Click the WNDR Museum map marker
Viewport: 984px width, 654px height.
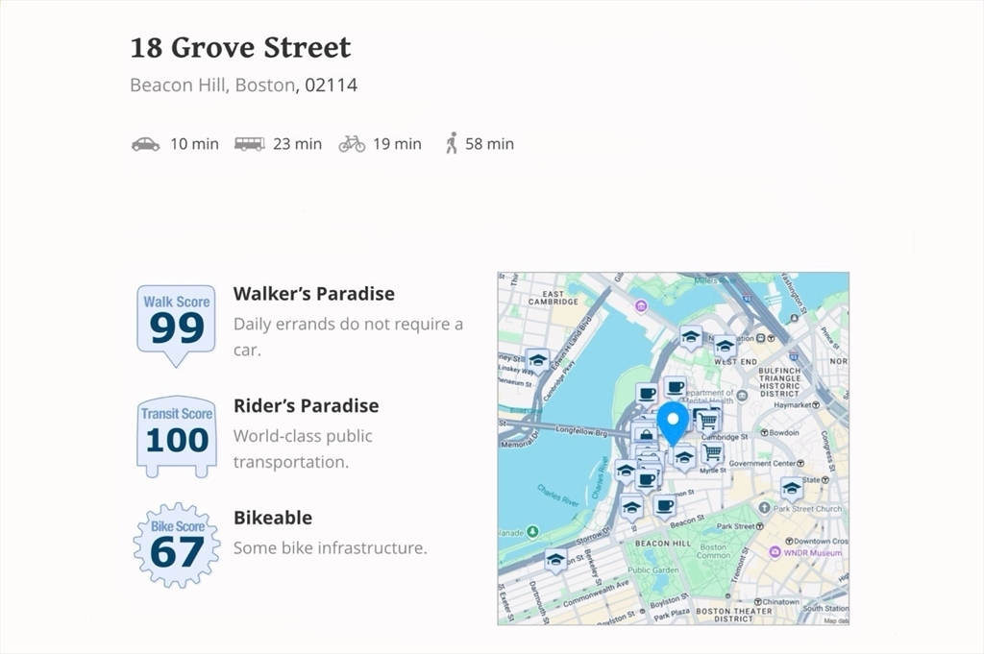[x=775, y=552]
